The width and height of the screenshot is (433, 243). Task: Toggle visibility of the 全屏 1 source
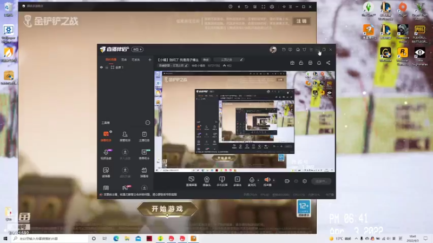click(x=101, y=67)
